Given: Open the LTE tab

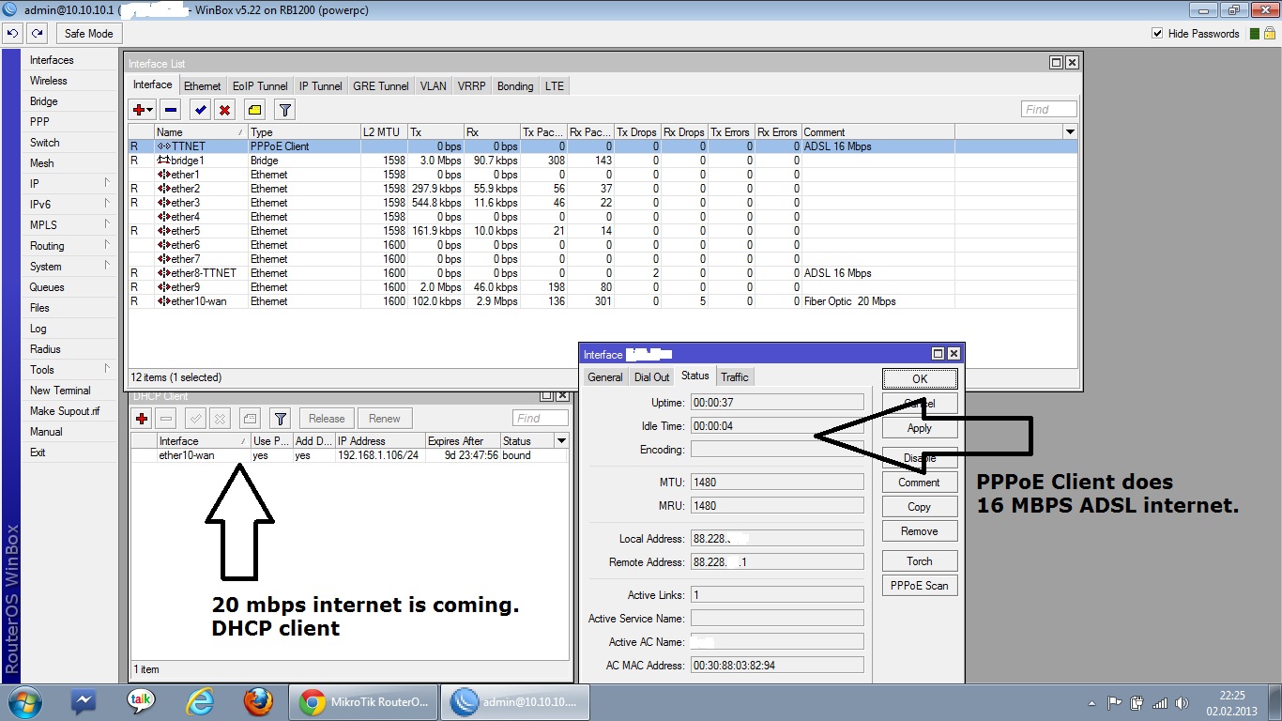Looking at the screenshot, I should pyautogui.click(x=555, y=86).
